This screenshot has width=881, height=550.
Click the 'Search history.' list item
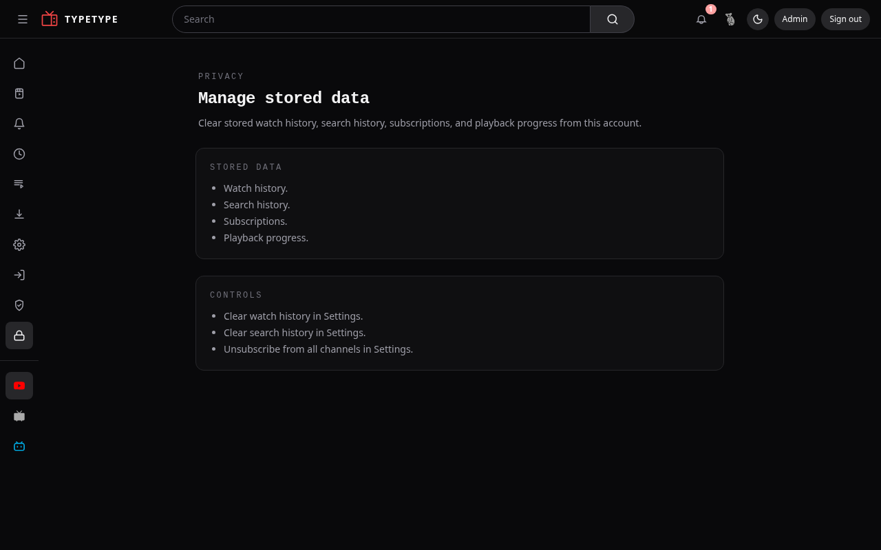click(257, 205)
